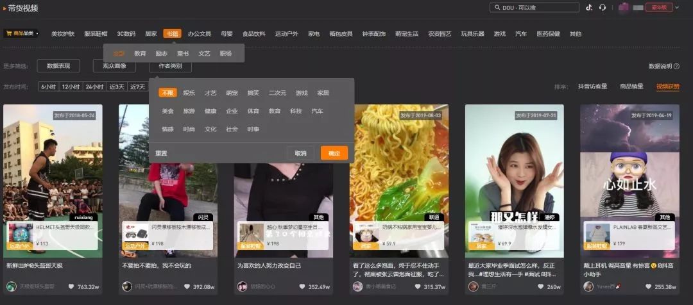The width and height of the screenshot is (693, 305).
Task: Select highlighted 书籍 category
Action: point(172,33)
